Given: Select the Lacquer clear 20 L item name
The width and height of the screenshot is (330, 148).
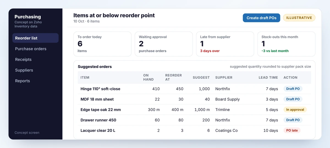Looking at the screenshot, I should (x=98, y=130).
